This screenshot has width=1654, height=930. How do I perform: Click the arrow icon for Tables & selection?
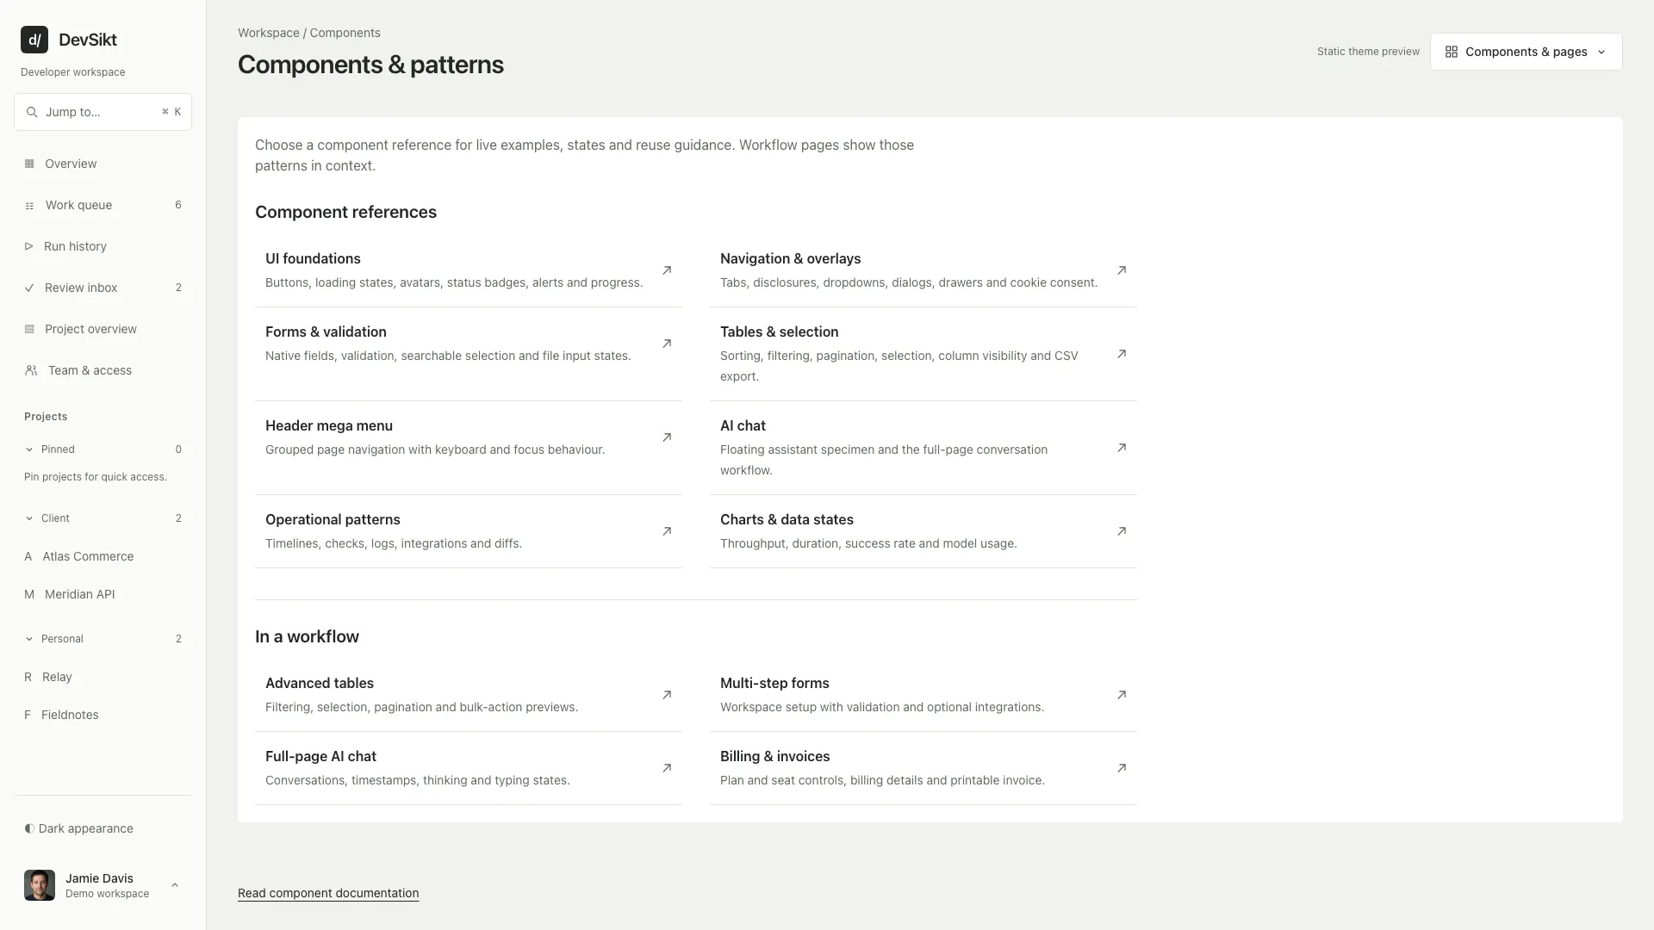click(x=1122, y=354)
